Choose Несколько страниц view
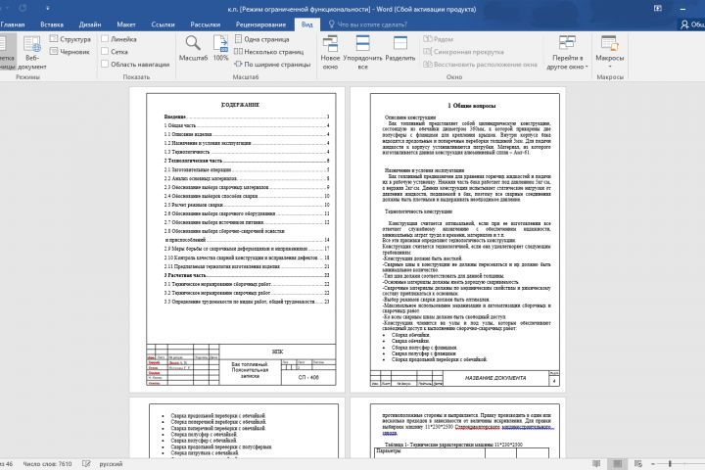This screenshot has height=470, width=705. click(269, 52)
